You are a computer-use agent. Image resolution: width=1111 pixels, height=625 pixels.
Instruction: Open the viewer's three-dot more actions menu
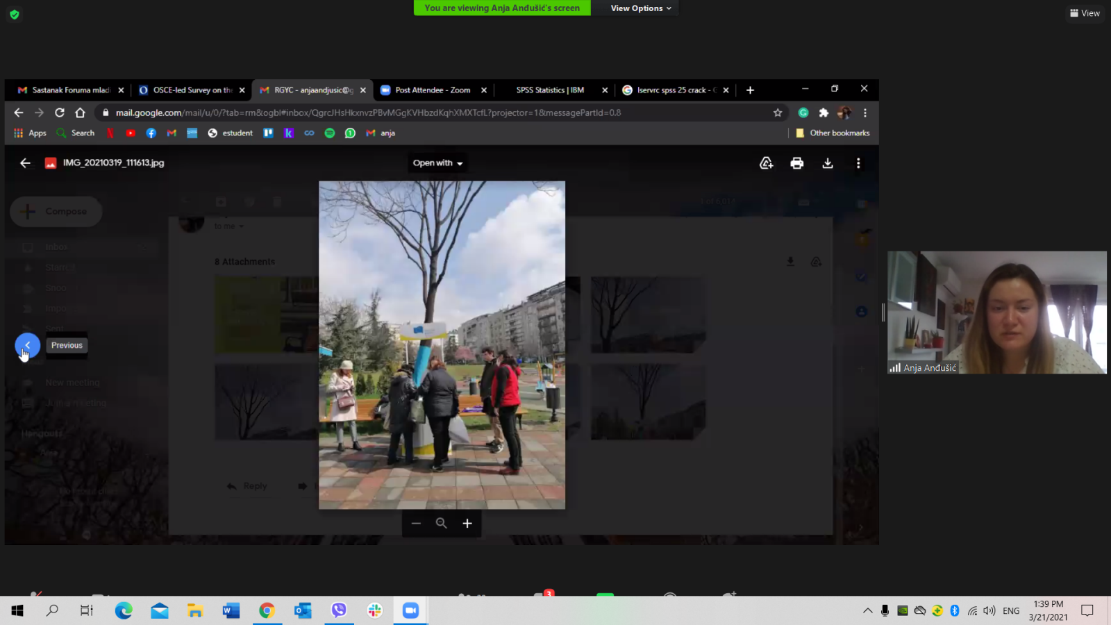click(858, 163)
